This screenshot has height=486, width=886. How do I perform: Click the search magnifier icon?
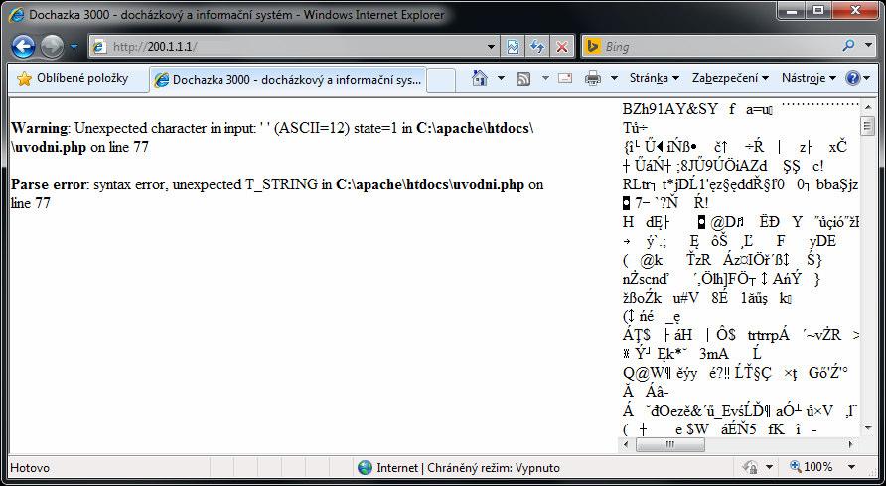(x=848, y=46)
